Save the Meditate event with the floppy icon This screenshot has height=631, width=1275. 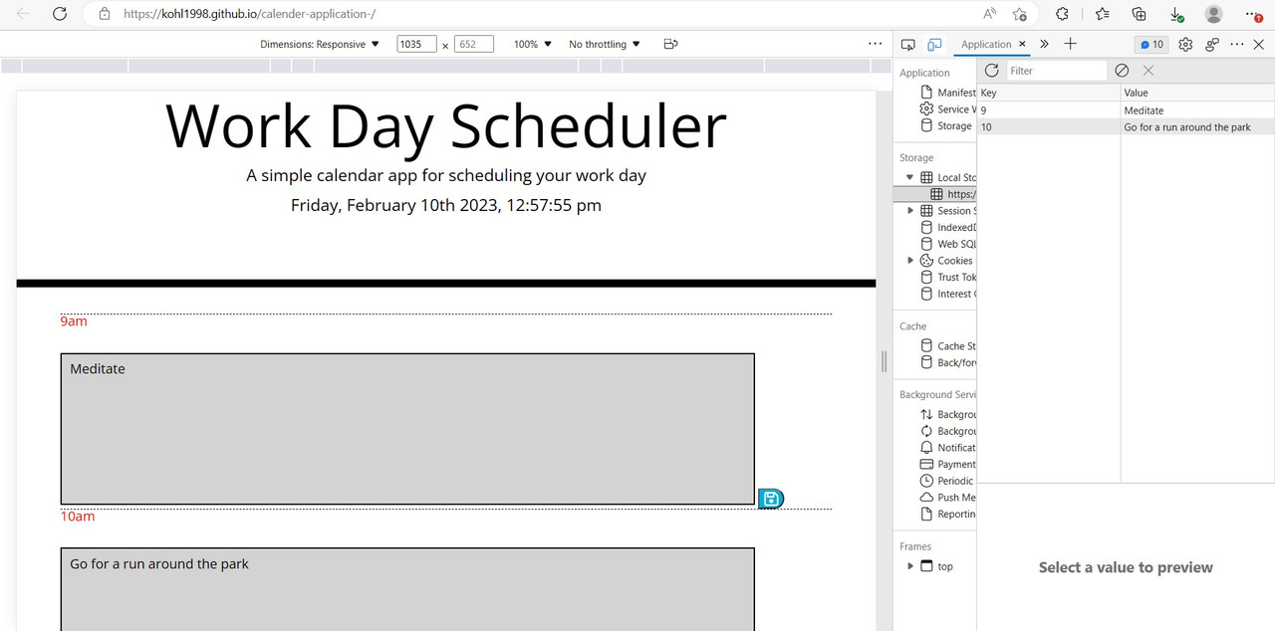[770, 498]
